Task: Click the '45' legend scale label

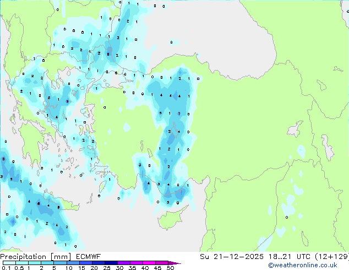Action: (x=157, y=268)
